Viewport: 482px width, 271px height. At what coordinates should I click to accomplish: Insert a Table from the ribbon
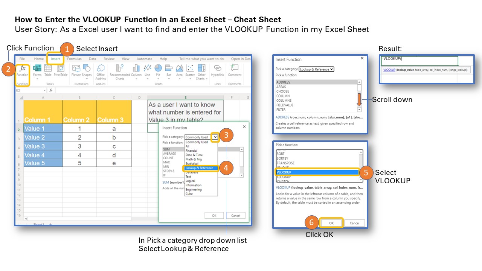[48, 70]
